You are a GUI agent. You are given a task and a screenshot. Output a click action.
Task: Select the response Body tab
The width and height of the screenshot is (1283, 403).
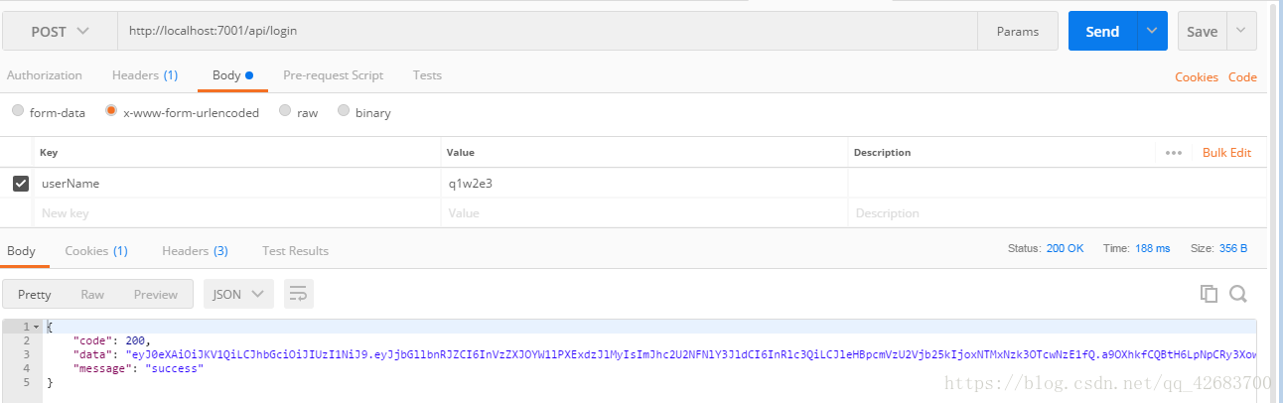(21, 251)
